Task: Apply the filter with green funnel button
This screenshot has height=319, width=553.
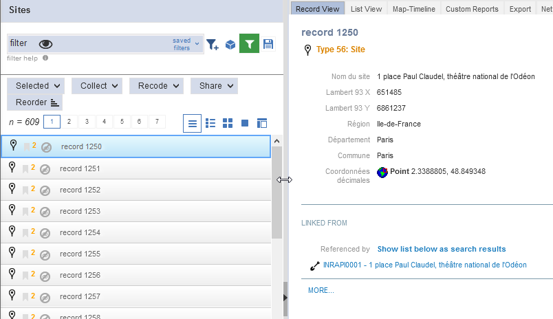Action: pos(249,44)
